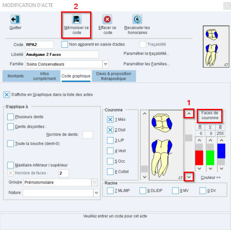Check the 0 DV root box
Screen dimensions: 231x230
coord(203,190)
